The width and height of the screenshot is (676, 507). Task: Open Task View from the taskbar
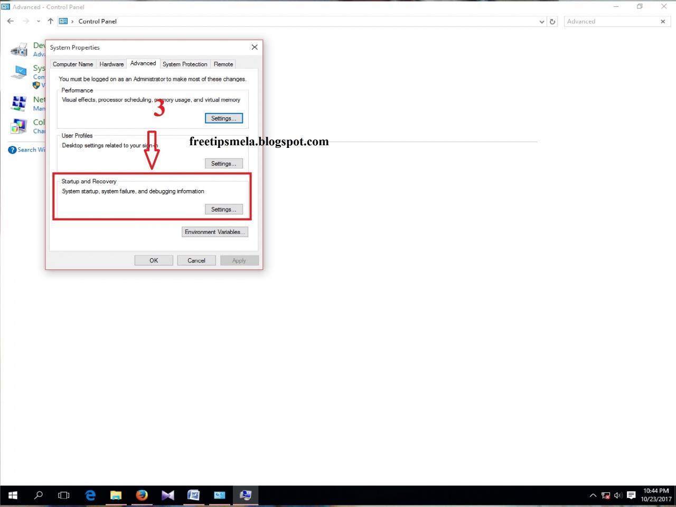click(x=63, y=495)
